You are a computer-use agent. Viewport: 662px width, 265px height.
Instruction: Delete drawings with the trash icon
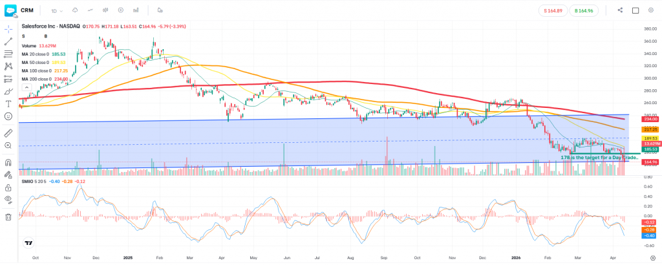[8, 217]
